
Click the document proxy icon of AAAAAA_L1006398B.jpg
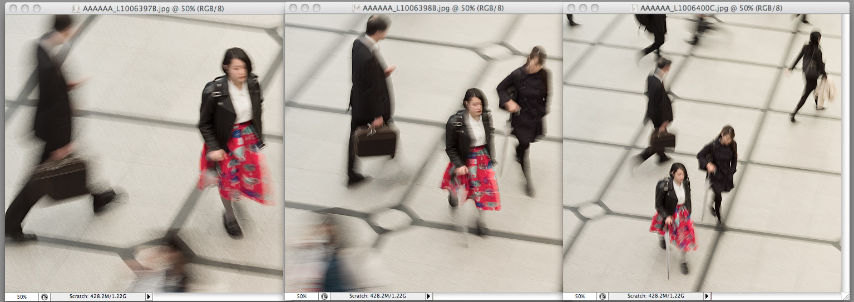[357, 8]
